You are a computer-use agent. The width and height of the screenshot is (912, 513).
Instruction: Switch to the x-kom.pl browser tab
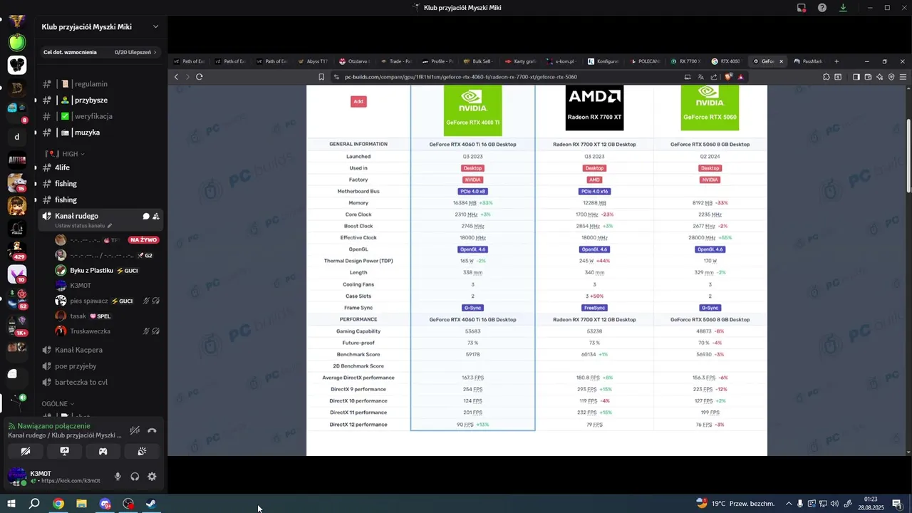click(561, 61)
